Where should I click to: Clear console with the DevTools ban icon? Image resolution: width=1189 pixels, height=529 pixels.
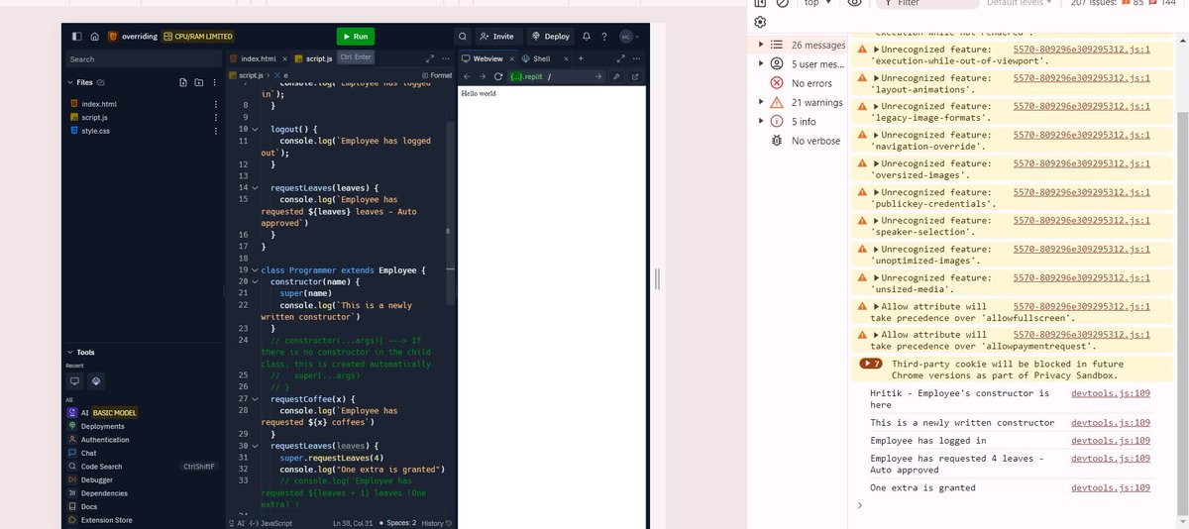click(x=783, y=3)
